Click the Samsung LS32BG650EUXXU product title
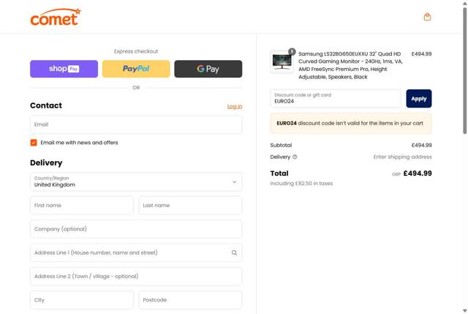Screen dimensions: 468x314 pos(350,65)
